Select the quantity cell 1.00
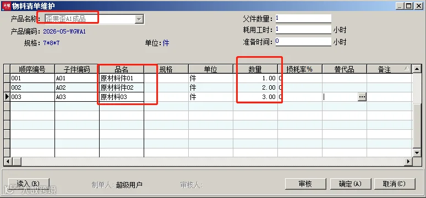426x198 pixels. (255, 79)
